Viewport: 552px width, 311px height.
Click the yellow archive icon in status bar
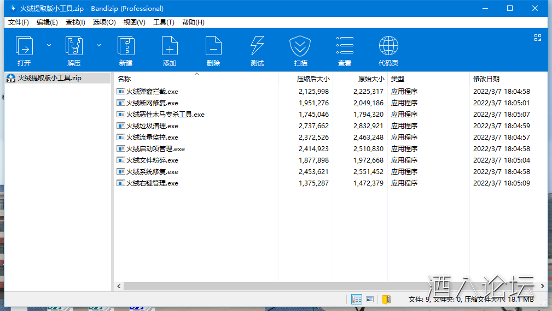[387, 300]
